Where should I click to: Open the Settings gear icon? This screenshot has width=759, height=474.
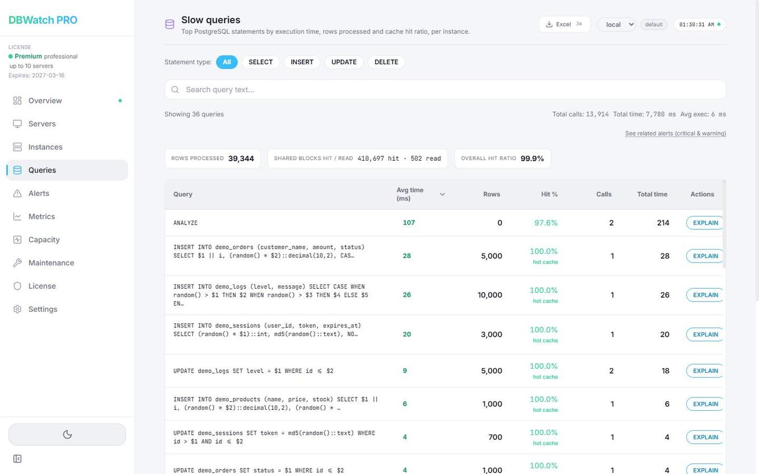[17, 309]
